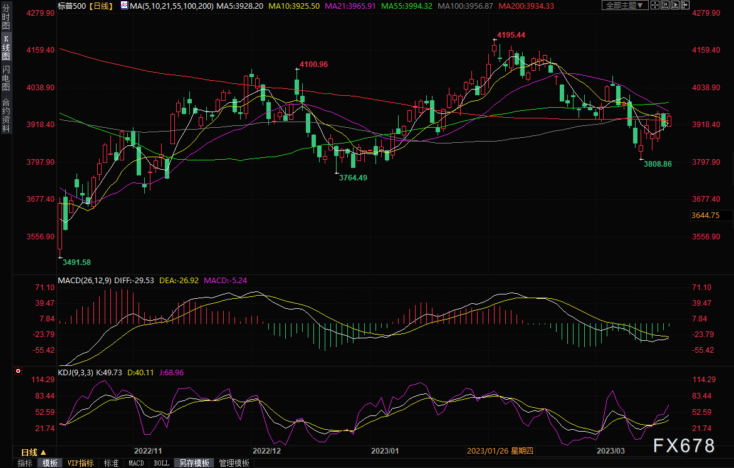Click the 标普500【日线】 chart title
Screen dimensions: 734x468
pyautogui.click(x=86, y=6)
